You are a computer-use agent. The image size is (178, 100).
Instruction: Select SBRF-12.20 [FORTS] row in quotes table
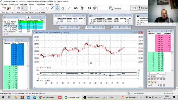tap(23, 26)
